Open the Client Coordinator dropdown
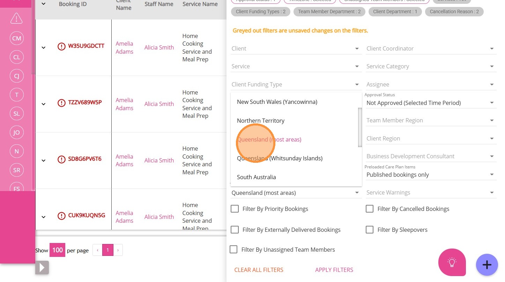The width and height of the screenshot is (505, 282). pyautogui.click(x=431, y=49)
